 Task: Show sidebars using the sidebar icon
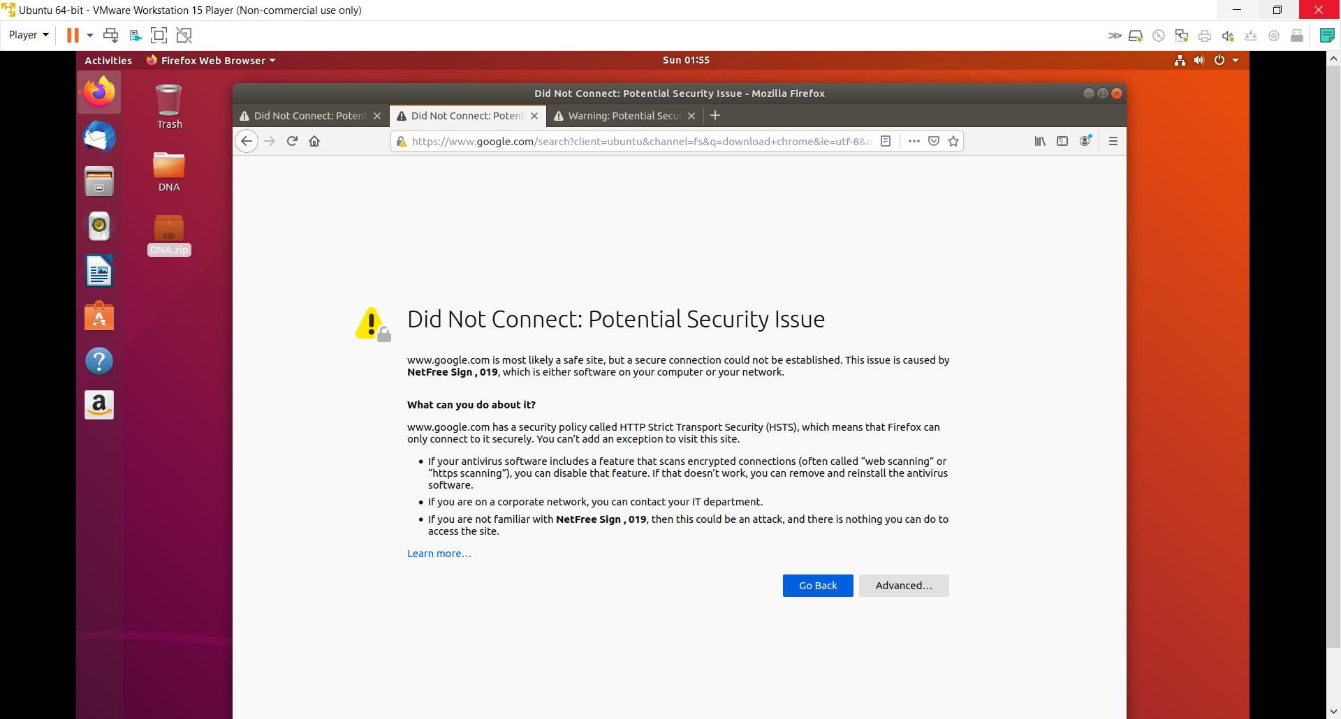coord(1062,141)
